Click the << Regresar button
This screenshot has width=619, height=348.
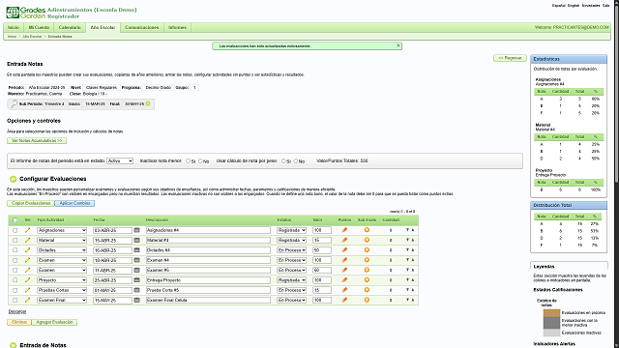[510, 58]
